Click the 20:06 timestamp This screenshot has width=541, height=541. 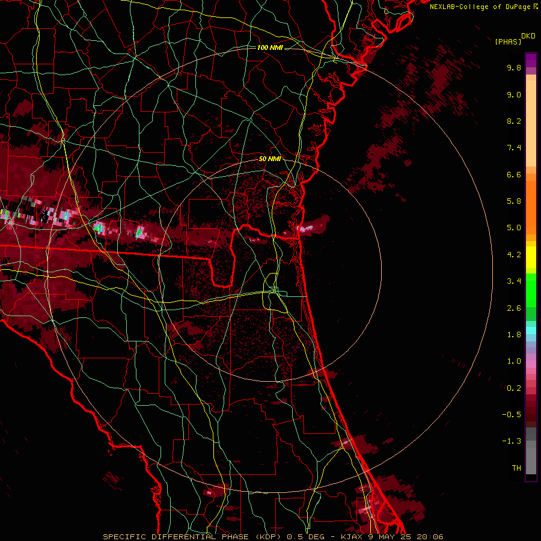[x=430, y=537]
